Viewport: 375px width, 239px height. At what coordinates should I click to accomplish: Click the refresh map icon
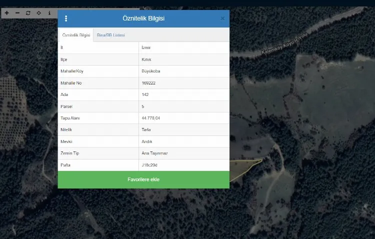pyautogui.click(x=28, y=12)
